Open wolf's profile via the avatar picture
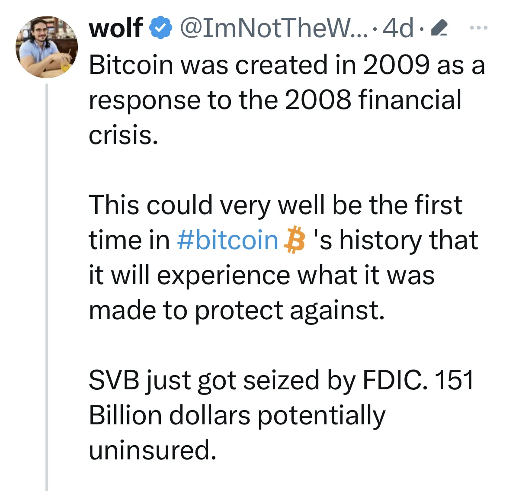 (x=46, y=46)
